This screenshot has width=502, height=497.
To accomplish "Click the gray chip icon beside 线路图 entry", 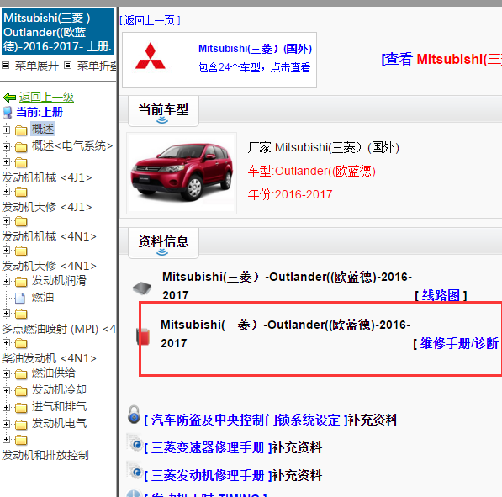I will (x=142, y=288).
